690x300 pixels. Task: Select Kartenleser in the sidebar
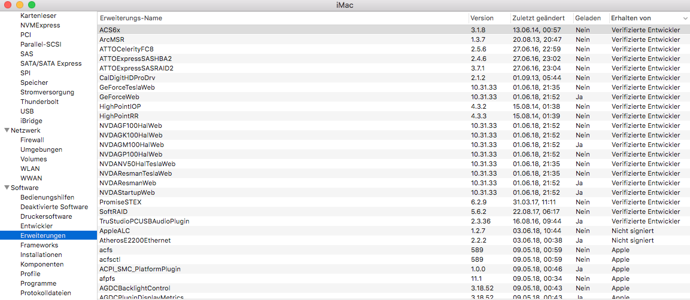(38, 16)
